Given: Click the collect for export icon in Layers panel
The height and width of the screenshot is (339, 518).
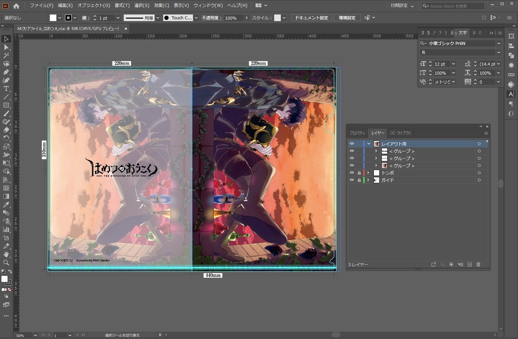Looking at the screenshot, I should coord(433,264).
